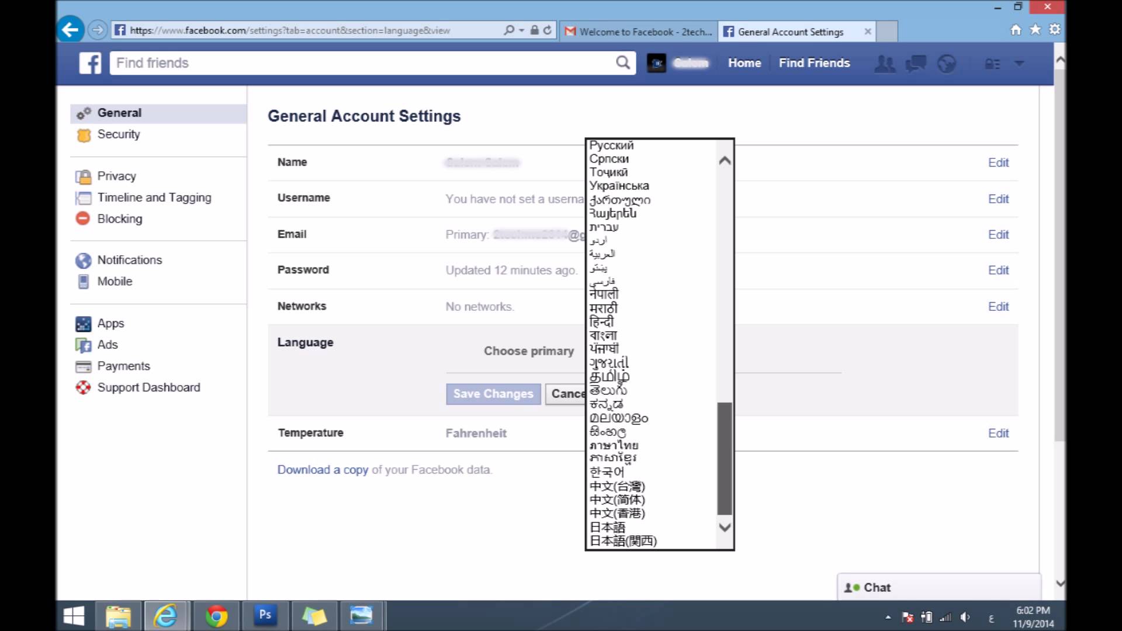Focus the Find friends search box
The width and height of the screenshot is (1122, 631).
362,63
